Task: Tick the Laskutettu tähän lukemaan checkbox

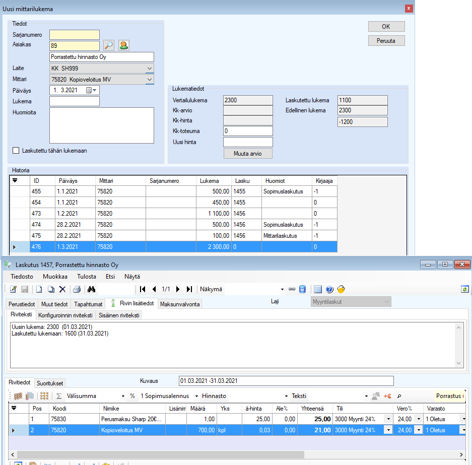Action: pos(16,151)
